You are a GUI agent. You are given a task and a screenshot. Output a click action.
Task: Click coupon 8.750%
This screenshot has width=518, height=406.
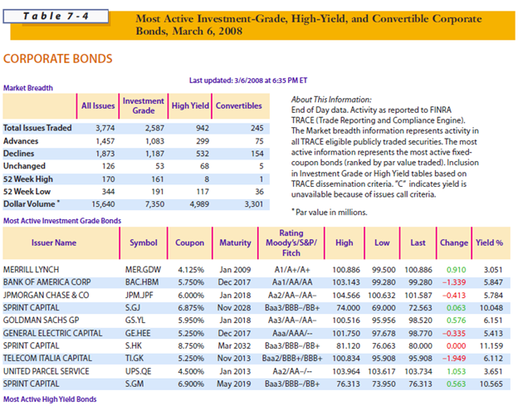pyautogui.click(x=191, y=346)
